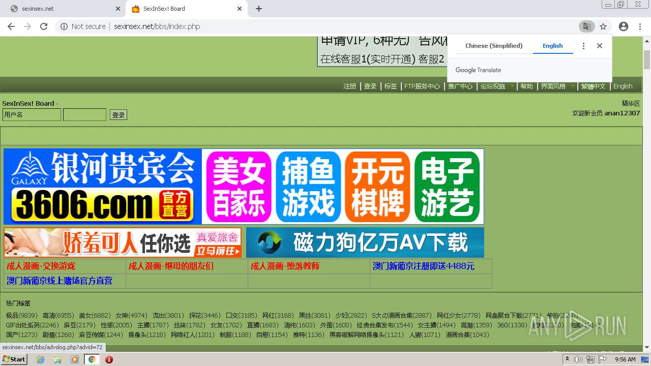Click the Chrome taskbar icon
The width and height of the screenshot is (651, 366).
92,359
